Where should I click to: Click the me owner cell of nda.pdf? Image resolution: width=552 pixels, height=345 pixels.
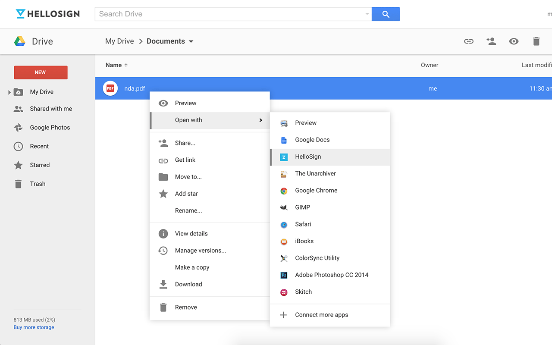tap(433, 88)
